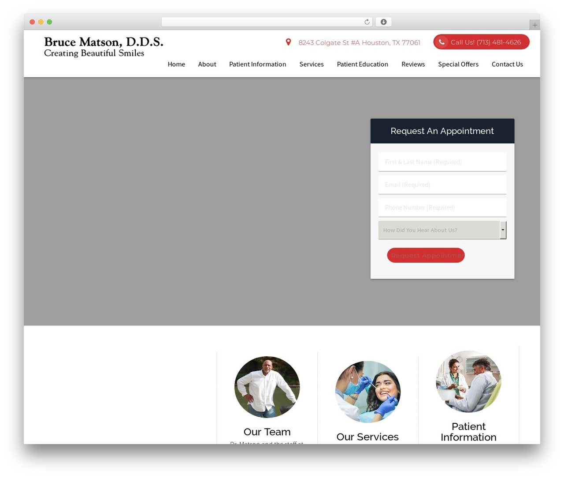Open a new tab with the plus icon
Viewport: 564px width, 478px height.
pos(534,25)
